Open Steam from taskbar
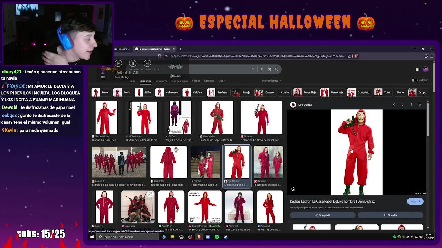Viewport: 442px width, 248px height. coord(225,237)
